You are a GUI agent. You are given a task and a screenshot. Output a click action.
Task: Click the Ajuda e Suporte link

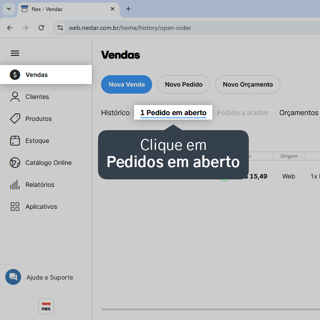click(x=50, y=277)
